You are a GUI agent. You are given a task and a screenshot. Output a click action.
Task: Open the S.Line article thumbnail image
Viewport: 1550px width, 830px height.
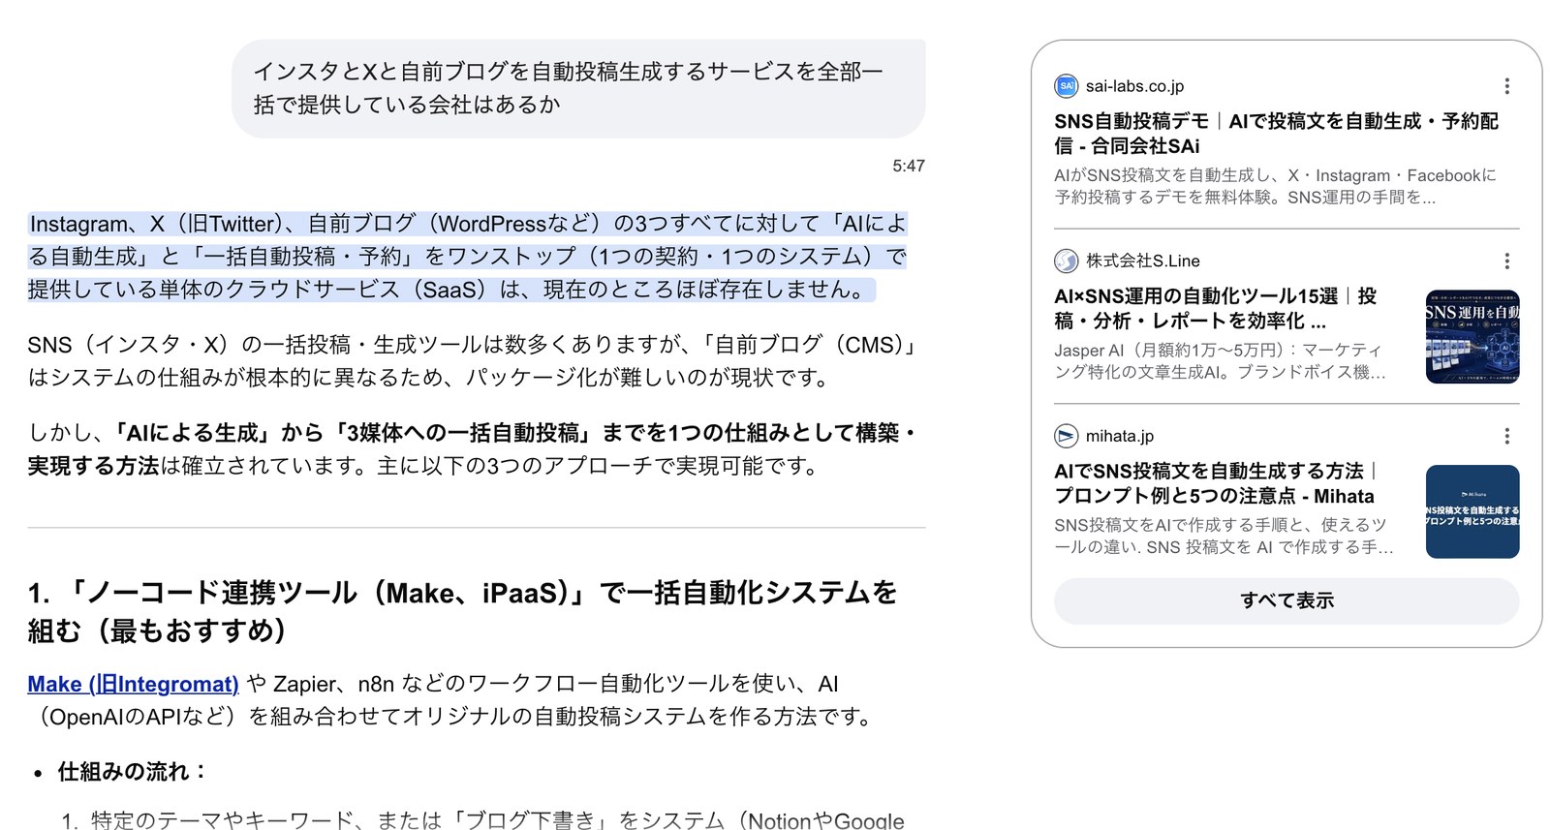click(1472, 337)
